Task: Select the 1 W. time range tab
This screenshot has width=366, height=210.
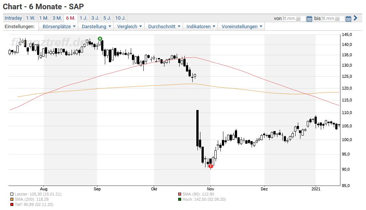Action: pos(31,18)
